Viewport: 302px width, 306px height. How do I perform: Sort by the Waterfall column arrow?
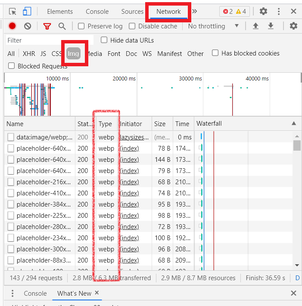tap(294, 124)
